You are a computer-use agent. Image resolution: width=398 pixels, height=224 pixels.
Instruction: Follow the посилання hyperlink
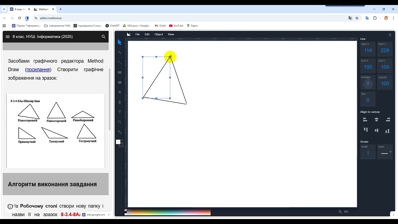(x=38, y=69)
